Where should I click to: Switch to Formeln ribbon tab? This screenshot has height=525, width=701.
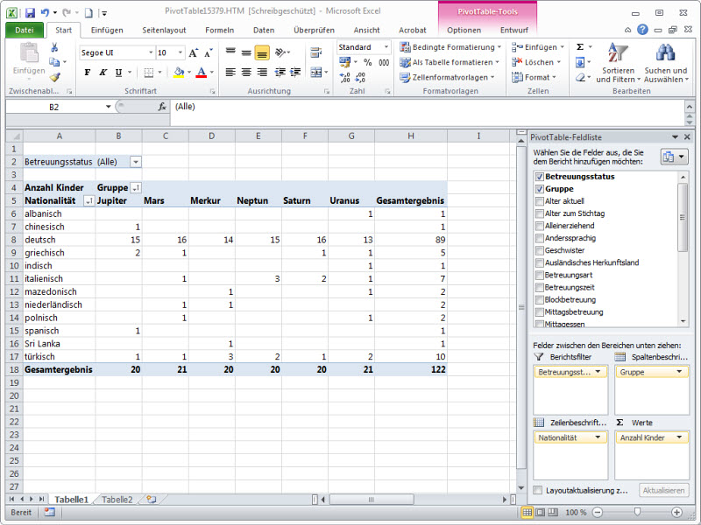[220, 30]
